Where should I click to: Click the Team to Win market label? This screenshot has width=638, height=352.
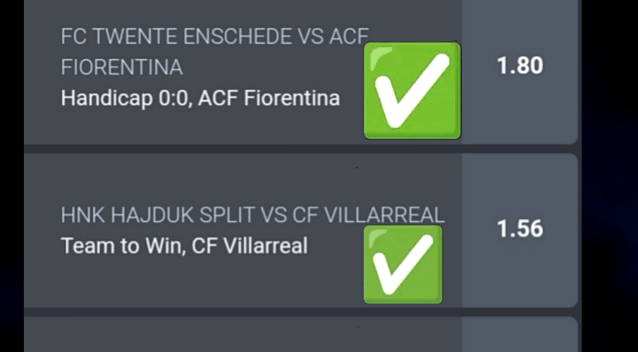pos(121,246)
